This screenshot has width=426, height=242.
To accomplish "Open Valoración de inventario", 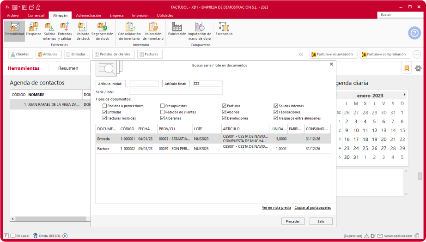I will [154, 31].
